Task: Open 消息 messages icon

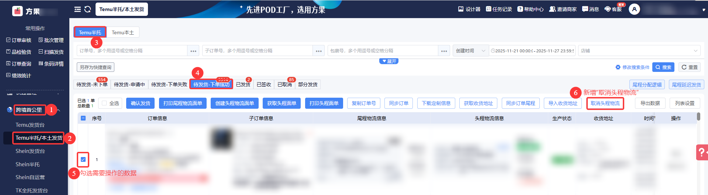Action: 585,9
